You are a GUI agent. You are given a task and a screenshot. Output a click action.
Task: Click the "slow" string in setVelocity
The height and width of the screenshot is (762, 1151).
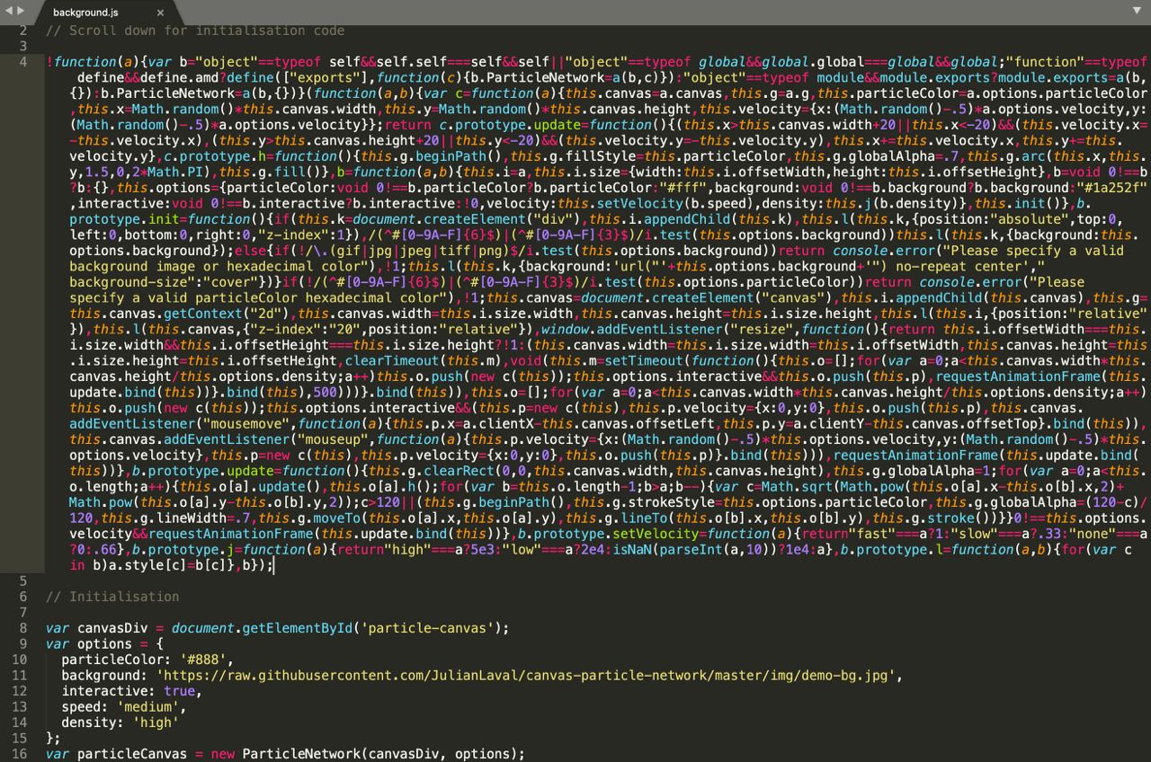click(975, 534)
